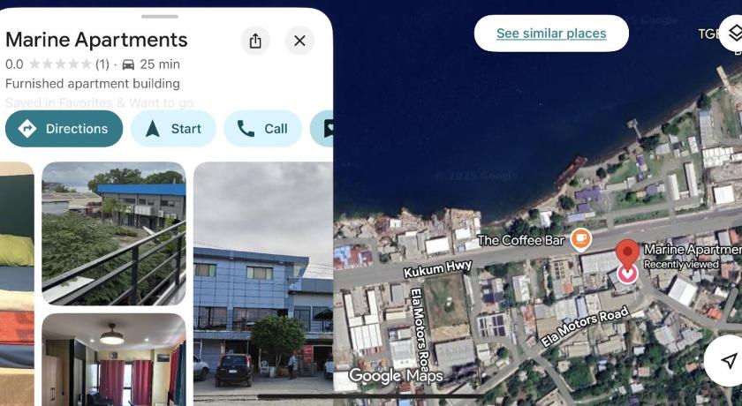Close the Marine Apartments place card
742x406 pixels.
[299, 41]
